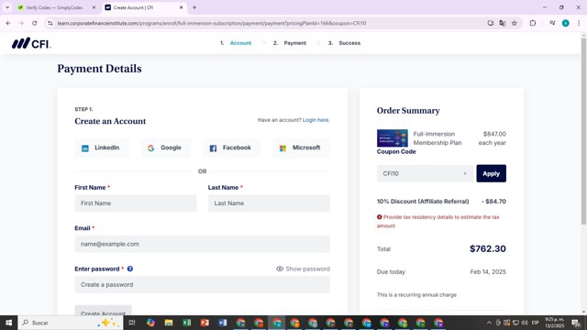Close the Create Account CFI tab
Screen dimensions: 587x330
pos(182,7)
